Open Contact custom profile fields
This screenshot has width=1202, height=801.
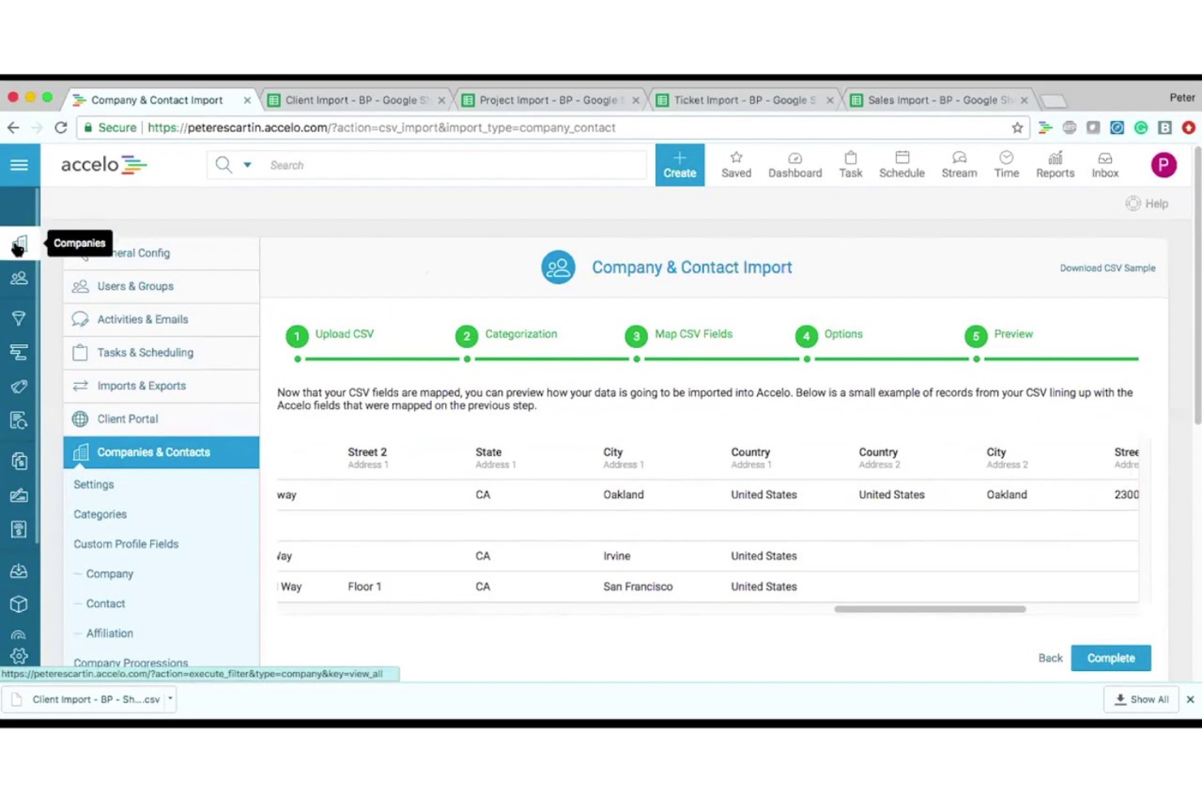[x=106, y=604]
